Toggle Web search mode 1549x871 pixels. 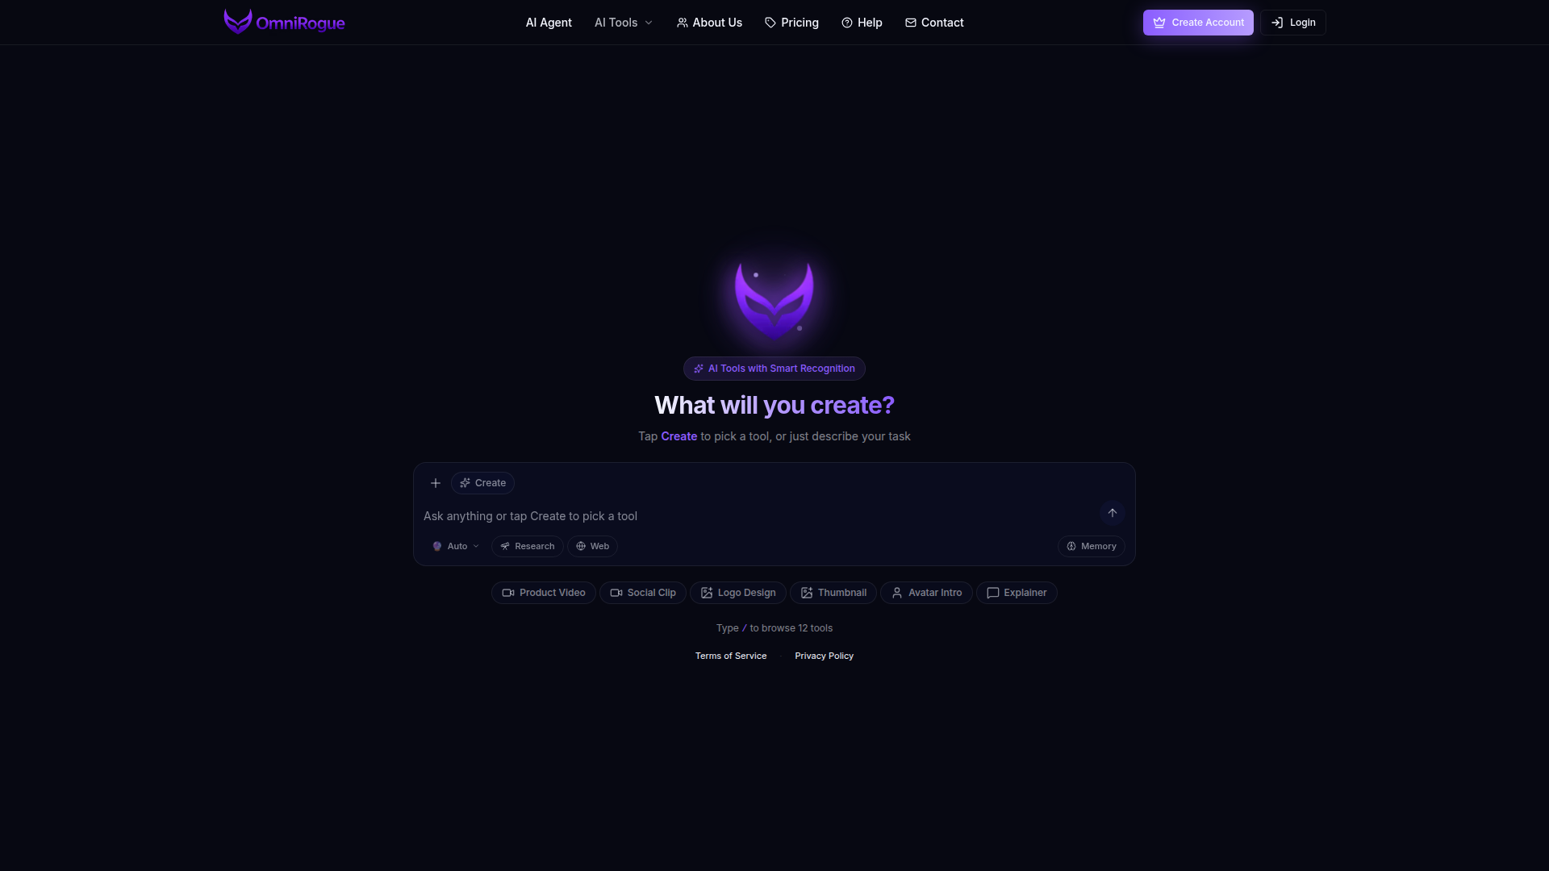coord(592,546)
